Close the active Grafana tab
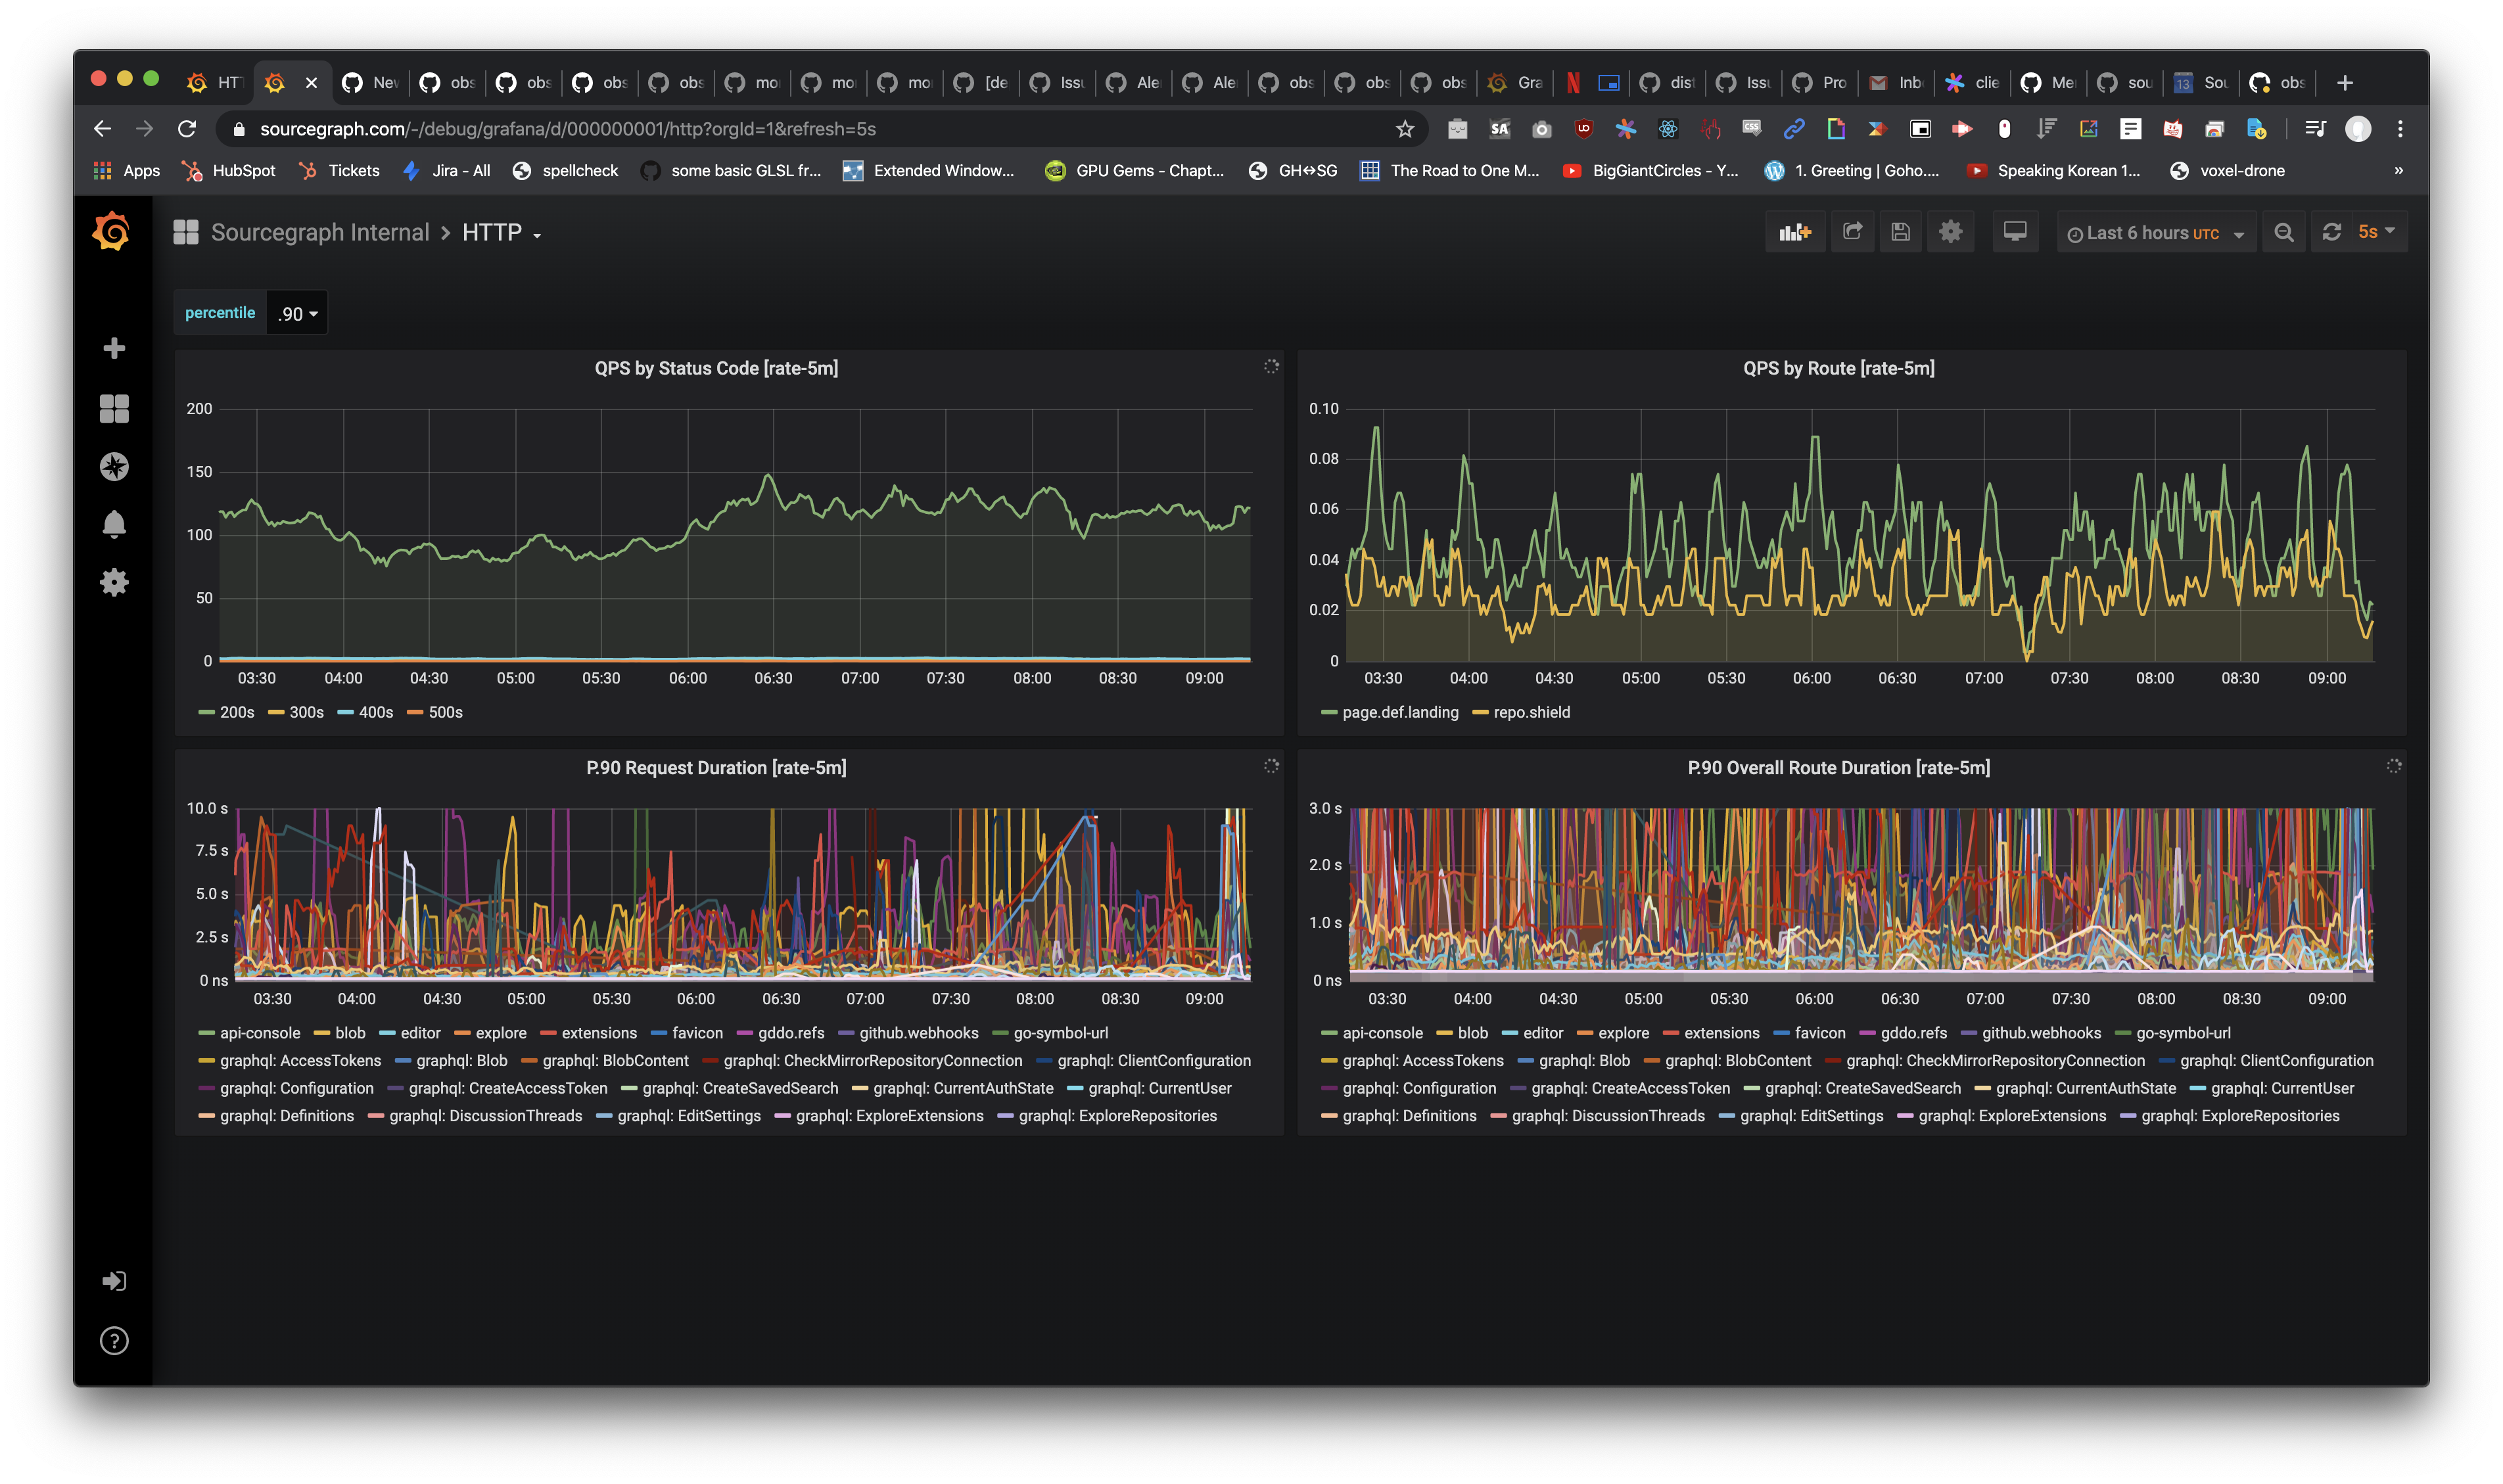This screenshot has width=2503, height=1484. (x=311, y=83)
